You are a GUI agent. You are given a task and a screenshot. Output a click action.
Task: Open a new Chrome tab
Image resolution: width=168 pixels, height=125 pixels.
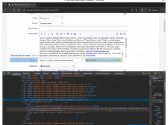tap(39, 5)
